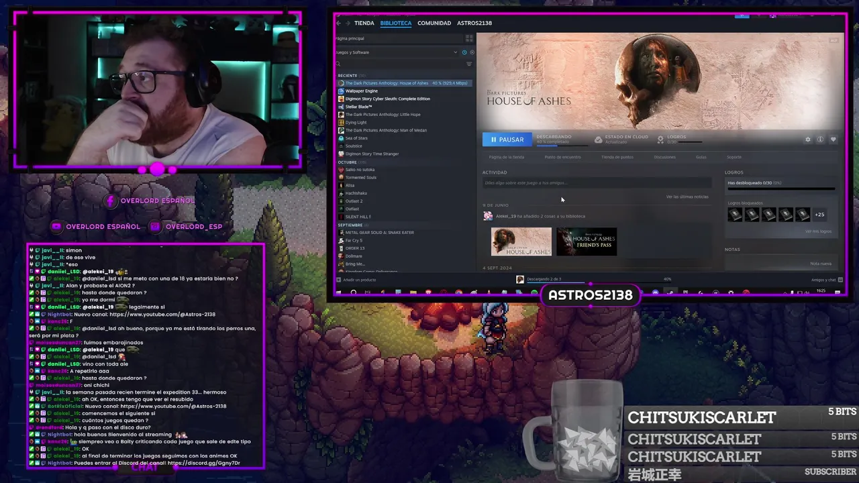Click the Tormented Souls game icon
This screenshot has height=483, width=859.
(x=341, y=177)
